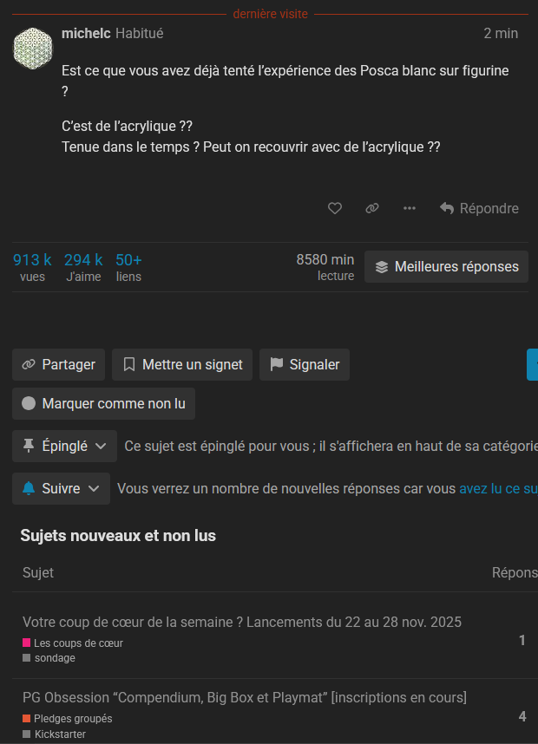Viewport: 538px width, 744px height.
Task: Open the Suivre notification dropdown
Action: click(x=61, y=489)
